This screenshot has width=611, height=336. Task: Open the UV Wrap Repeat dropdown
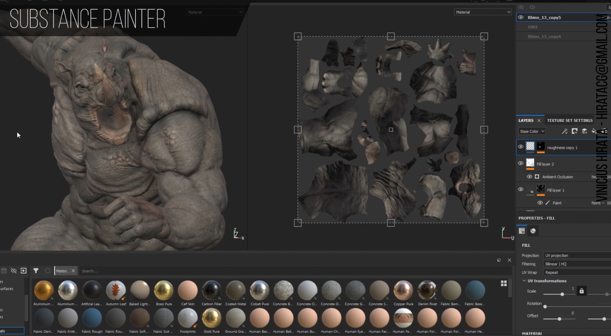tap(577, 272)
